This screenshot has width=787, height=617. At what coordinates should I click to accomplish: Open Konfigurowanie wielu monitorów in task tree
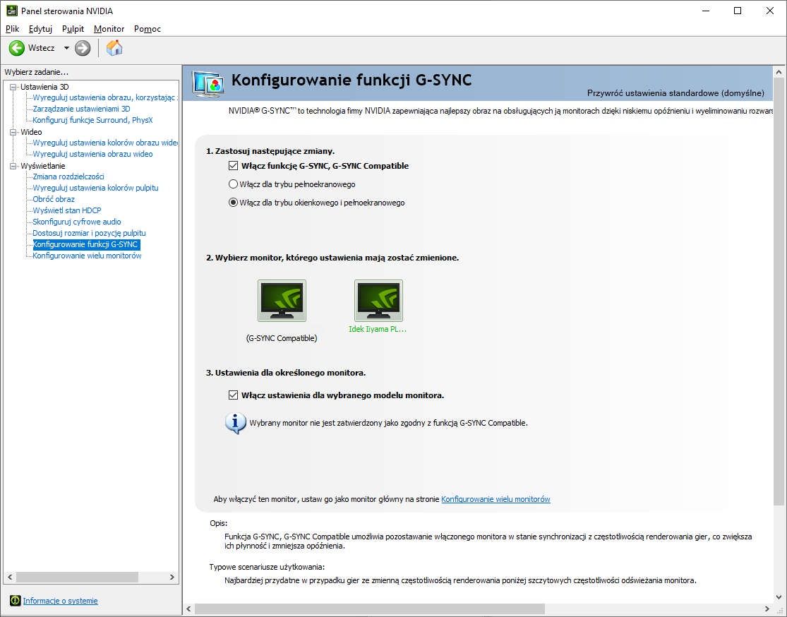coord(87,256)
